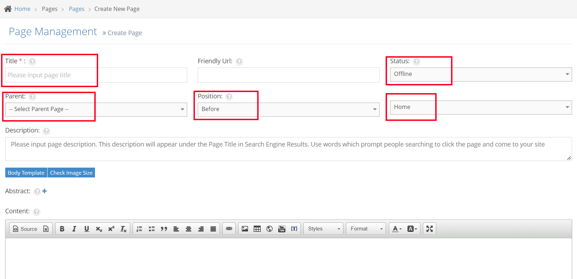Viewport: 577px width, 279px height.
Task: Click the Insert Link icon
Action: click(229, 229)
